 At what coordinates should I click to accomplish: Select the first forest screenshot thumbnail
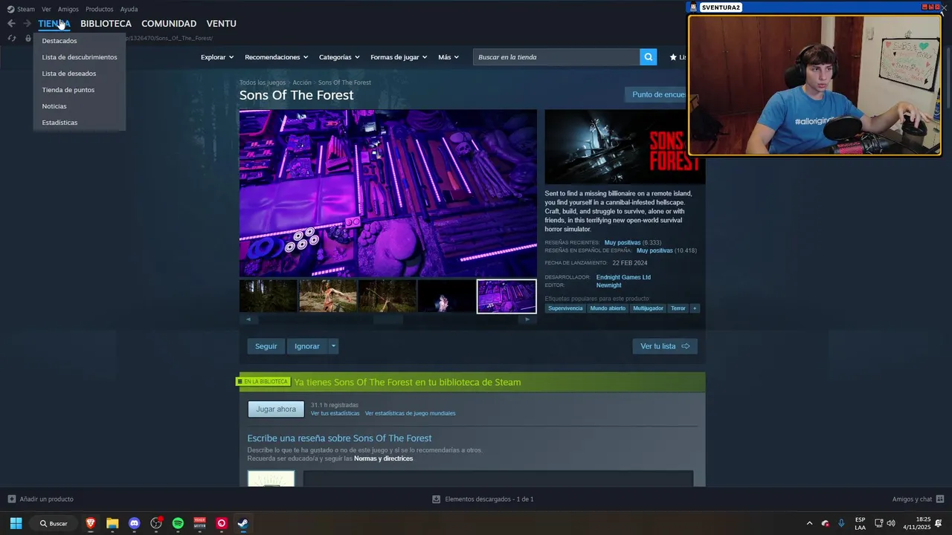point(268,296)
